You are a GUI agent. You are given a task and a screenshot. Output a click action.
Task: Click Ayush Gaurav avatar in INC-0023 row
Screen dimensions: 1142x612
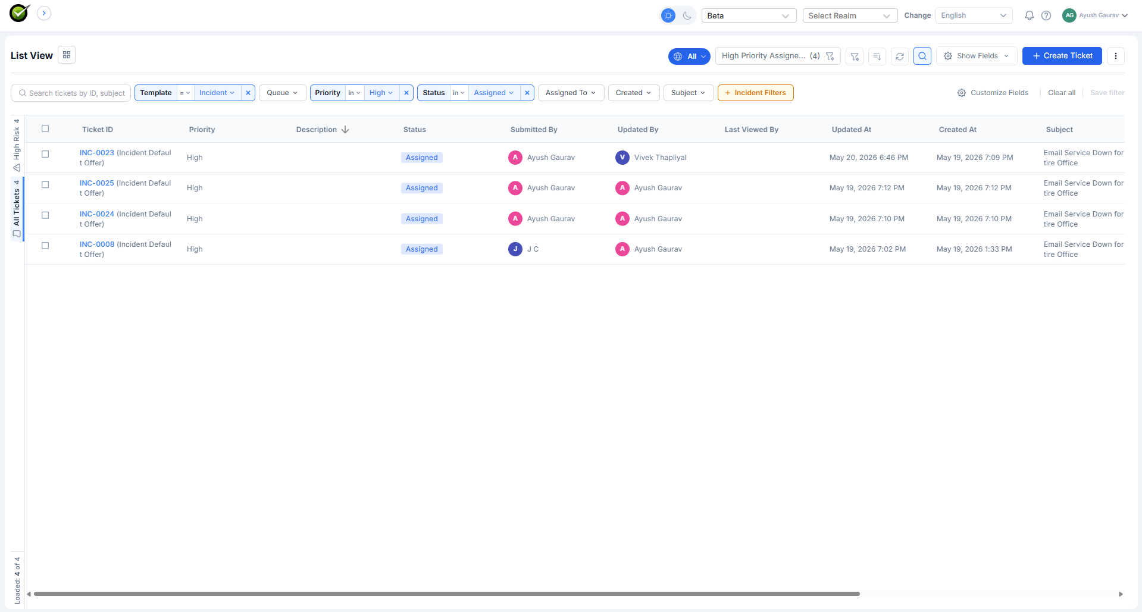tap(515, 158)
